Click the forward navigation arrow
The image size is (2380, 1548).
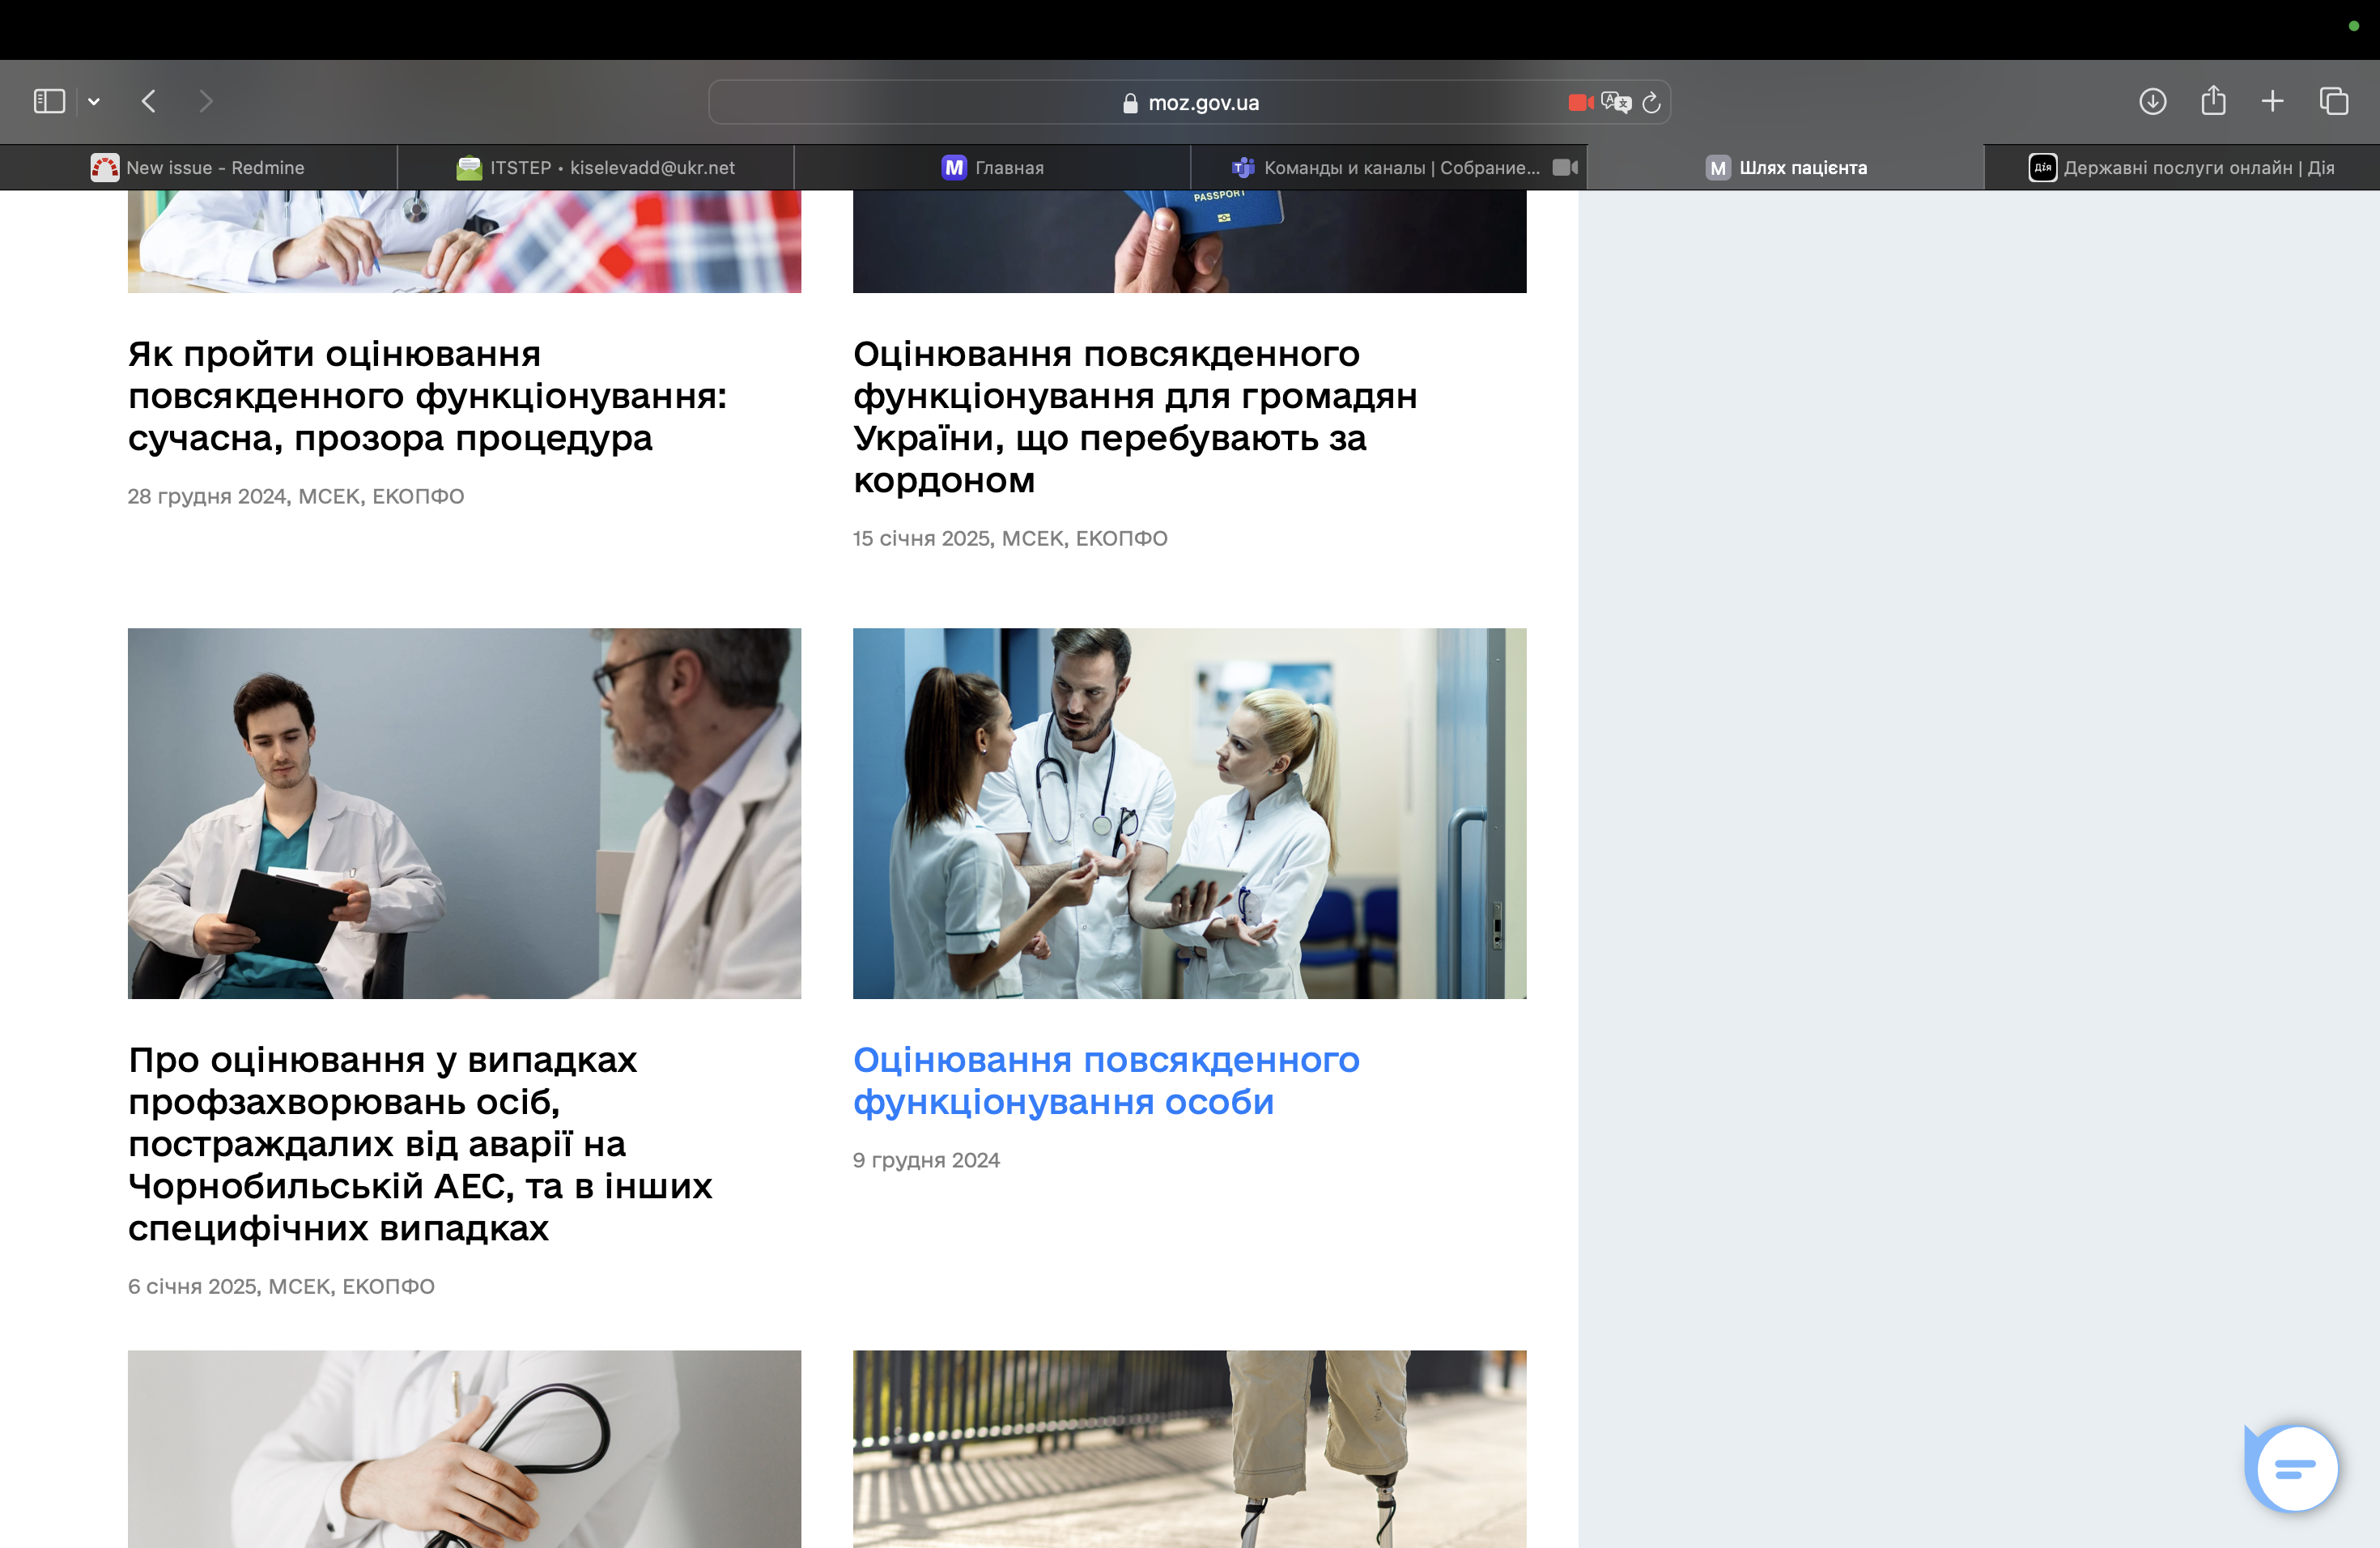[x=205, y=101]
